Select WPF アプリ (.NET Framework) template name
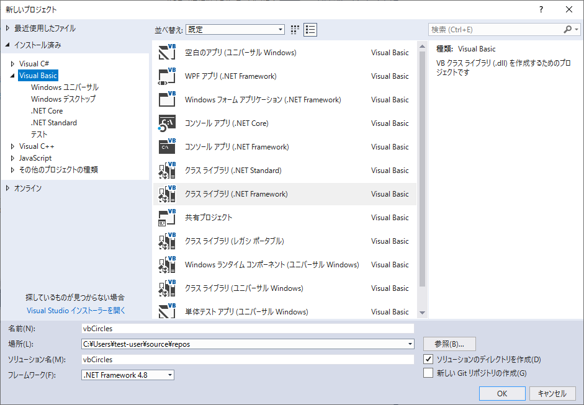Viewport: 584px width, 405px height. 230,76
